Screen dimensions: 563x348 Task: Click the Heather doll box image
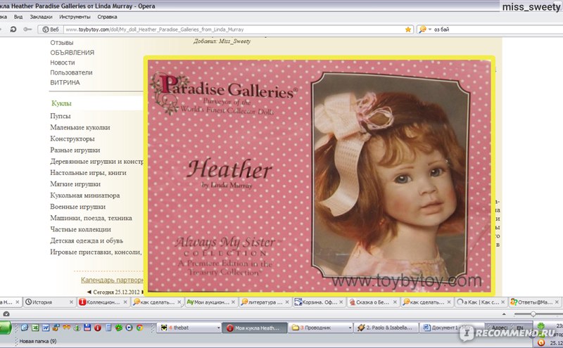[x=320, y=176]
